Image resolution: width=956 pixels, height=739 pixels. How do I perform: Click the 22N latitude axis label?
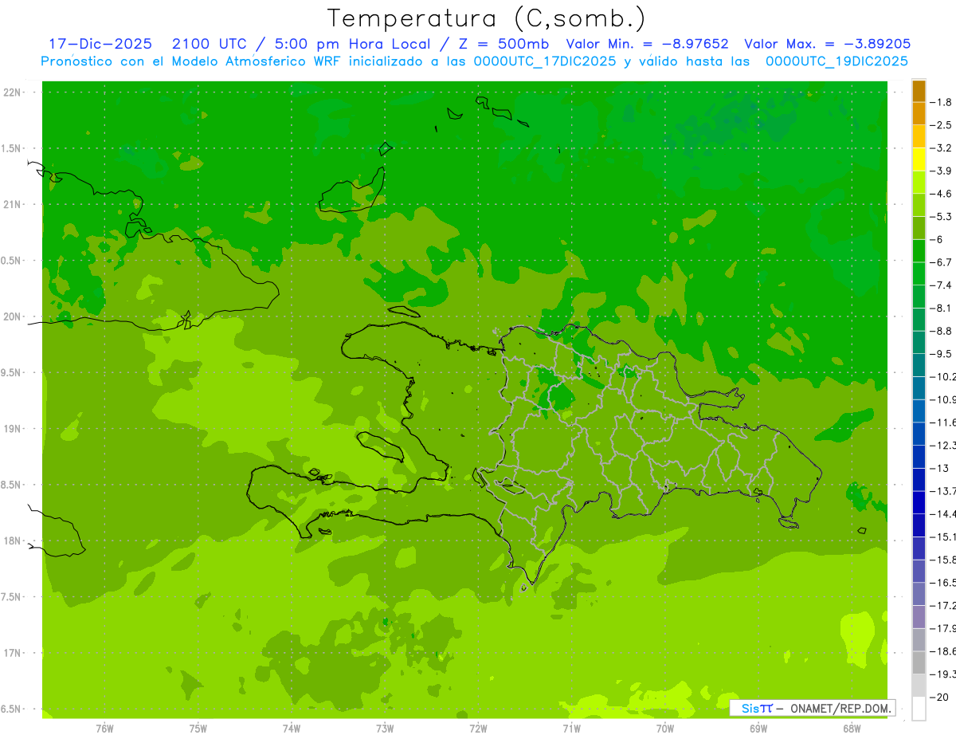click(x=14, y=92)
